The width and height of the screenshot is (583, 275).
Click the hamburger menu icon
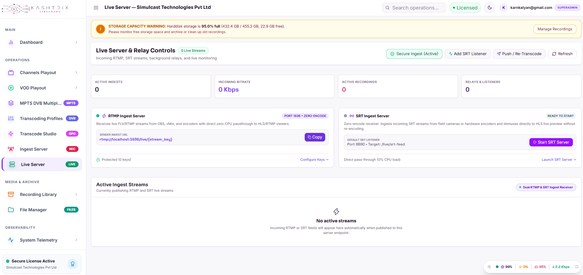(x=96, y=8)
